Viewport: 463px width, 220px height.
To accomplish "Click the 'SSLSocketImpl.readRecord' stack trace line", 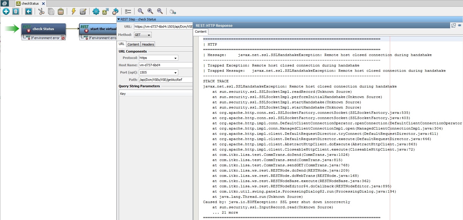I will [x=282, y=92].
